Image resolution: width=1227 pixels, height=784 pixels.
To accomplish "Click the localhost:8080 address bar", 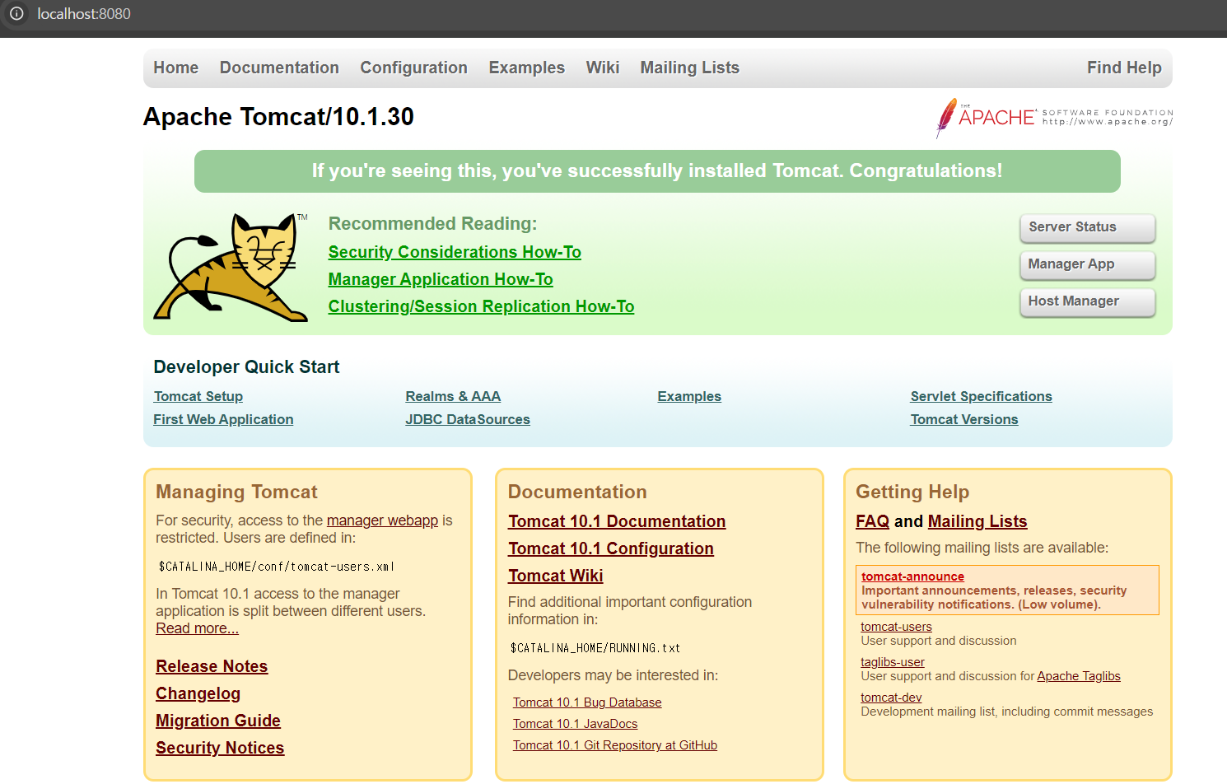I will (84, 14).
